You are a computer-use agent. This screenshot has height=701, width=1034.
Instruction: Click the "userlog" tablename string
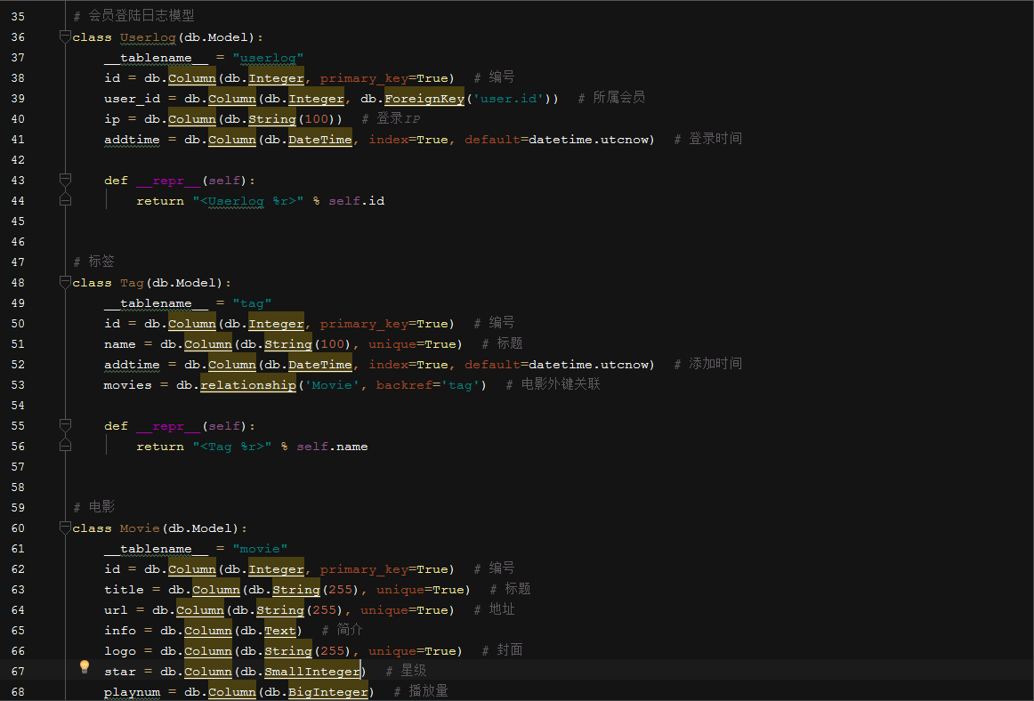268,58
